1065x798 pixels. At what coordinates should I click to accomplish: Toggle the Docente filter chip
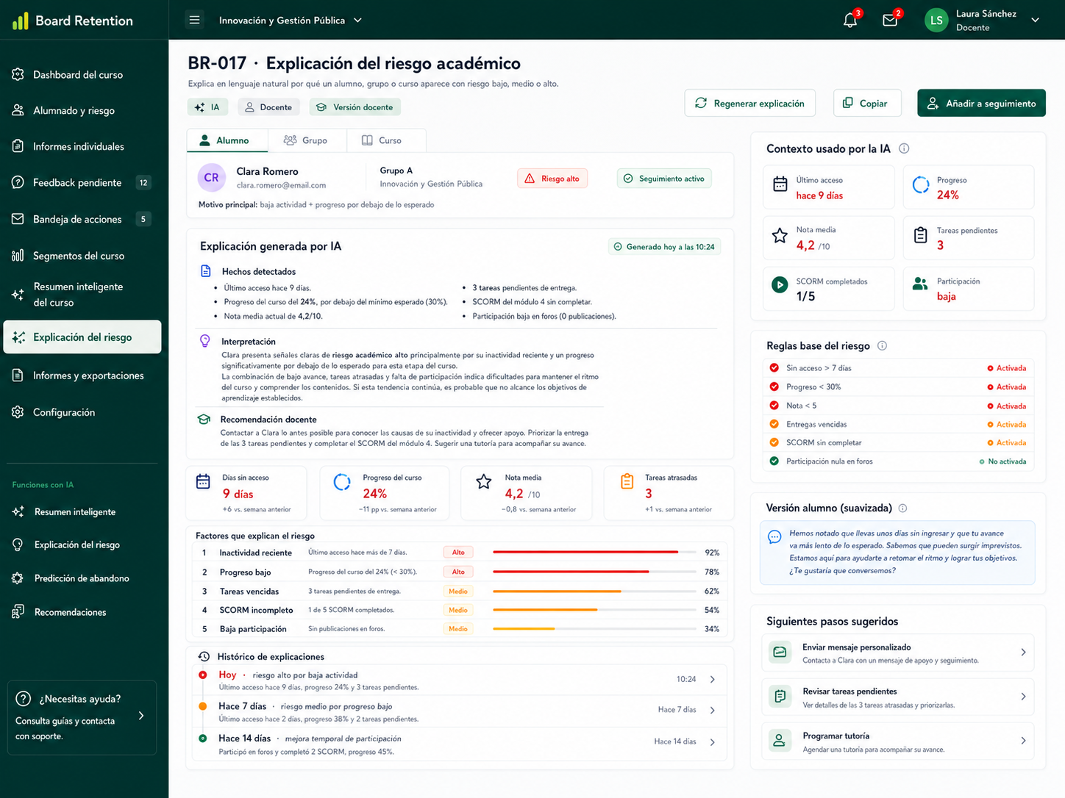coord(268,107)
